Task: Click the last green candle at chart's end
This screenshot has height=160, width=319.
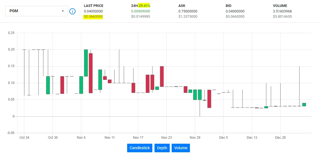Action: click(x=304, y=104)
